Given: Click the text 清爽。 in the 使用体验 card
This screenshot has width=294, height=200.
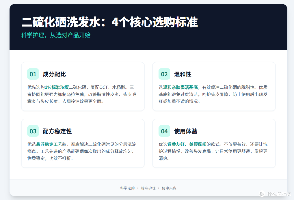Looking at the screenshot, I should (x=164, y=158).
